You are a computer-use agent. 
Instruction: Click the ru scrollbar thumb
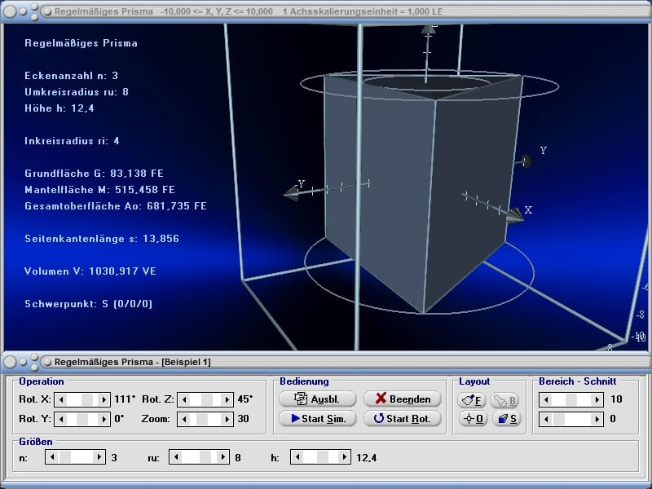pos(205,457)
